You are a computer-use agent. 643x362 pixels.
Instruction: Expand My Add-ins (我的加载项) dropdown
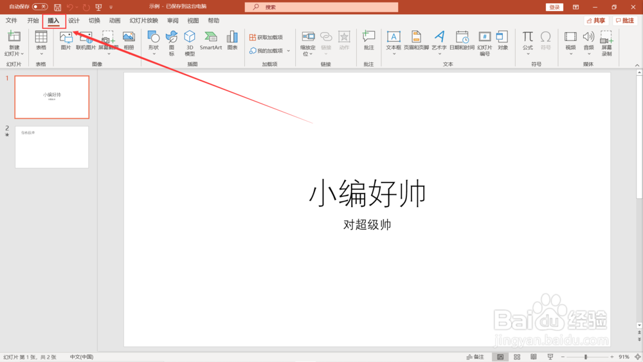289,51
